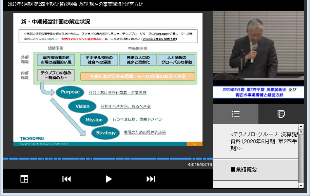Switch to the notes document tab

pos(281,114)
